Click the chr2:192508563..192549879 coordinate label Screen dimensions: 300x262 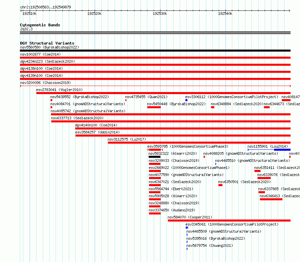click(46, 7)
